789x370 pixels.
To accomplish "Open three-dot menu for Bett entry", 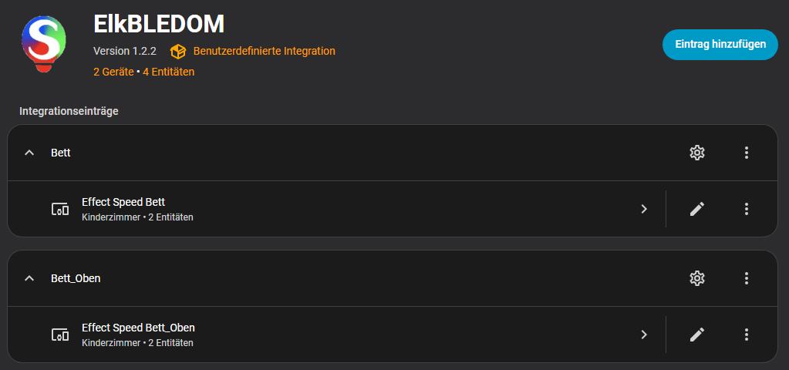I will [x=747, y=153].
